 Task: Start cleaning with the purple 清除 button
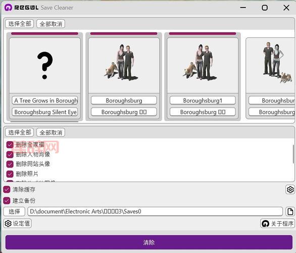click(149, 242)
